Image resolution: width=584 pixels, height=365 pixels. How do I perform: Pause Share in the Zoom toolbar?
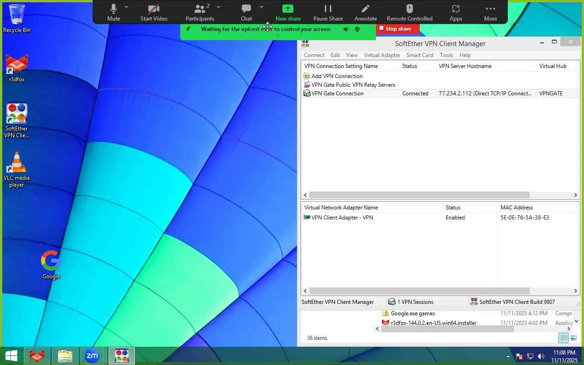[328, 12]
